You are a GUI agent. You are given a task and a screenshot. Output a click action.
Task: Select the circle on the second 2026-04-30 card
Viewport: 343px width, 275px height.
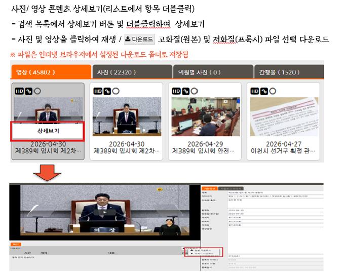116,91
